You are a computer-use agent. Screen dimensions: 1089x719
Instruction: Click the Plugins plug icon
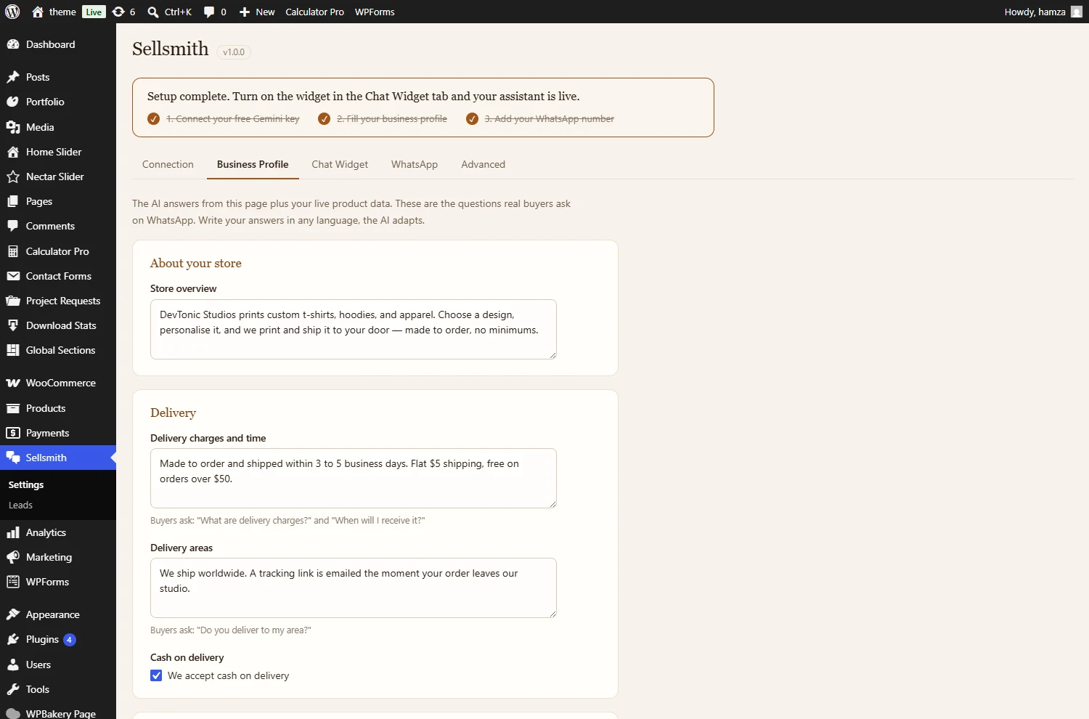13,639
